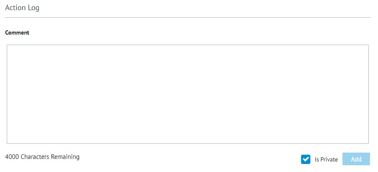Click the remaining characters counter below the textbox
378x172 pixels.
[x=42, y=157]
